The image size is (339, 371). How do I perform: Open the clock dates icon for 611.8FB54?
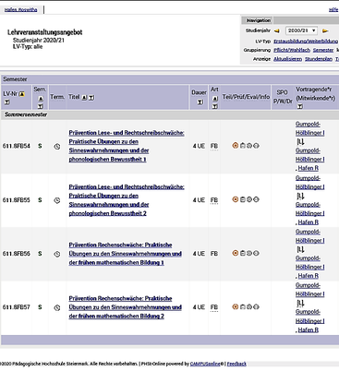[x=57, y=147]
